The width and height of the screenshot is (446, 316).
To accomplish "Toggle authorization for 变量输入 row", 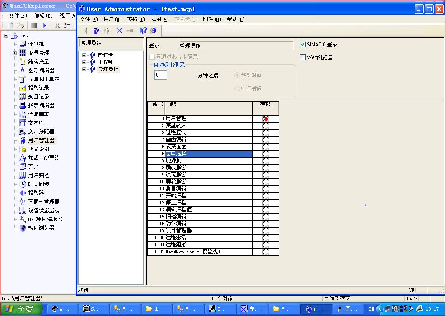I will 265,126.
